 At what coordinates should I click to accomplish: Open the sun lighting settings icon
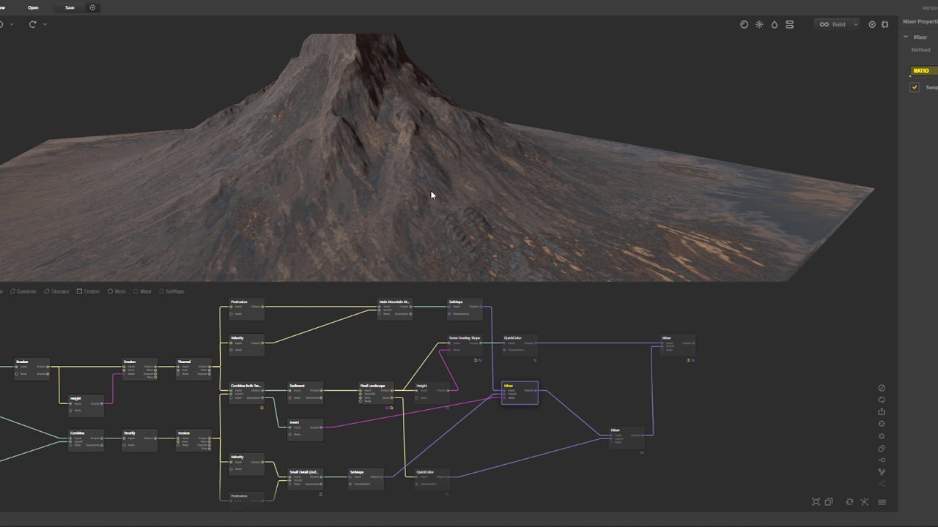(x=759, y=24)
